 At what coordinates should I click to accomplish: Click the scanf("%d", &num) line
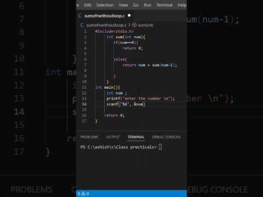tap(126, 104)
